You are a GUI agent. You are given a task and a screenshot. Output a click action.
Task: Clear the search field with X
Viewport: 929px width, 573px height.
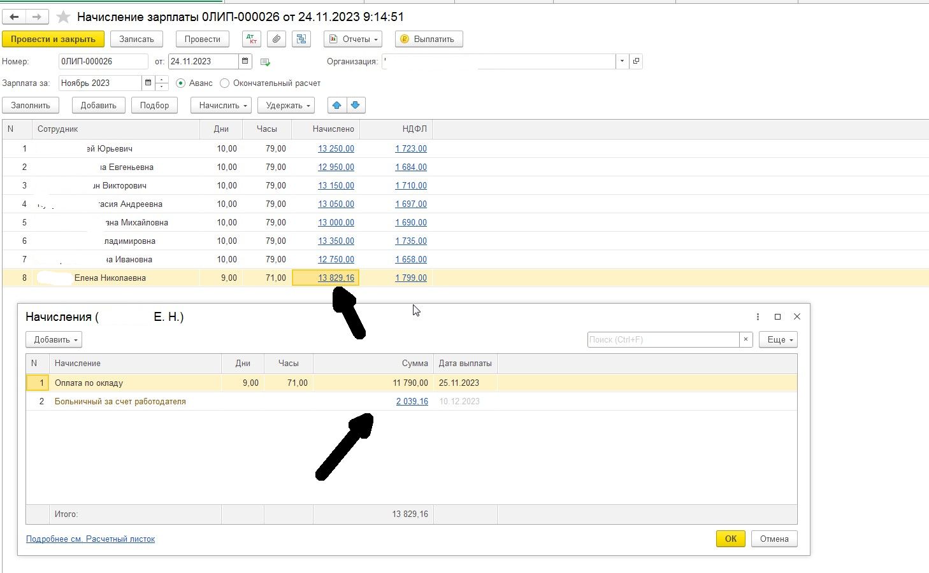click(x=746, y=339)
